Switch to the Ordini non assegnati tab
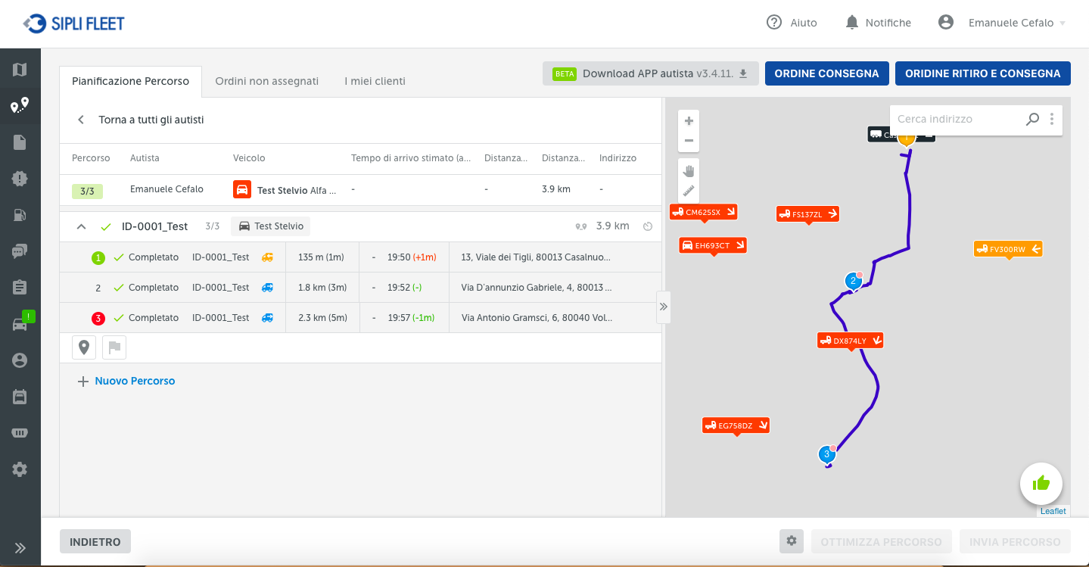1089x567 pixels. coord(266,80)
